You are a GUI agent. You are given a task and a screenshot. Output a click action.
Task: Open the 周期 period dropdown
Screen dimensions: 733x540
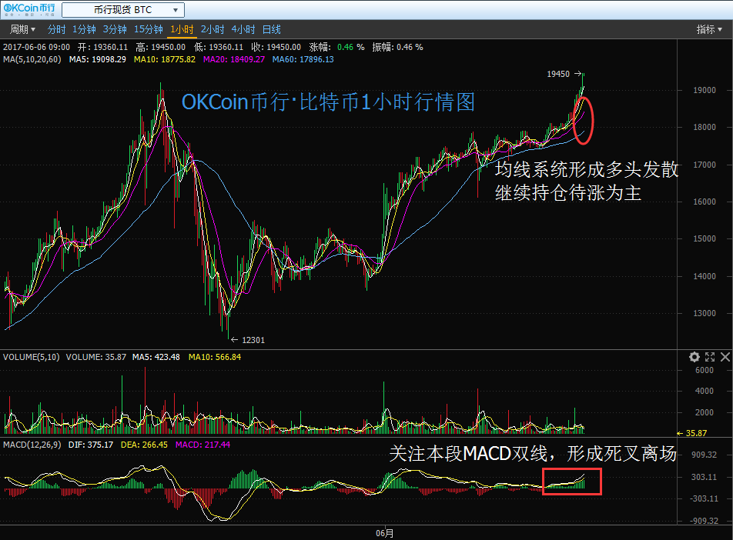point(22,29)
